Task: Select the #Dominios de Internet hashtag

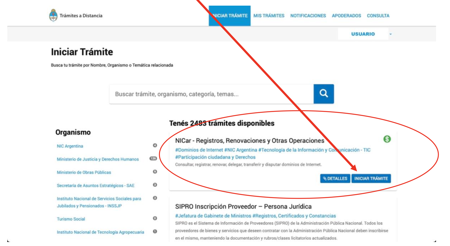Action: coord(199,150)
